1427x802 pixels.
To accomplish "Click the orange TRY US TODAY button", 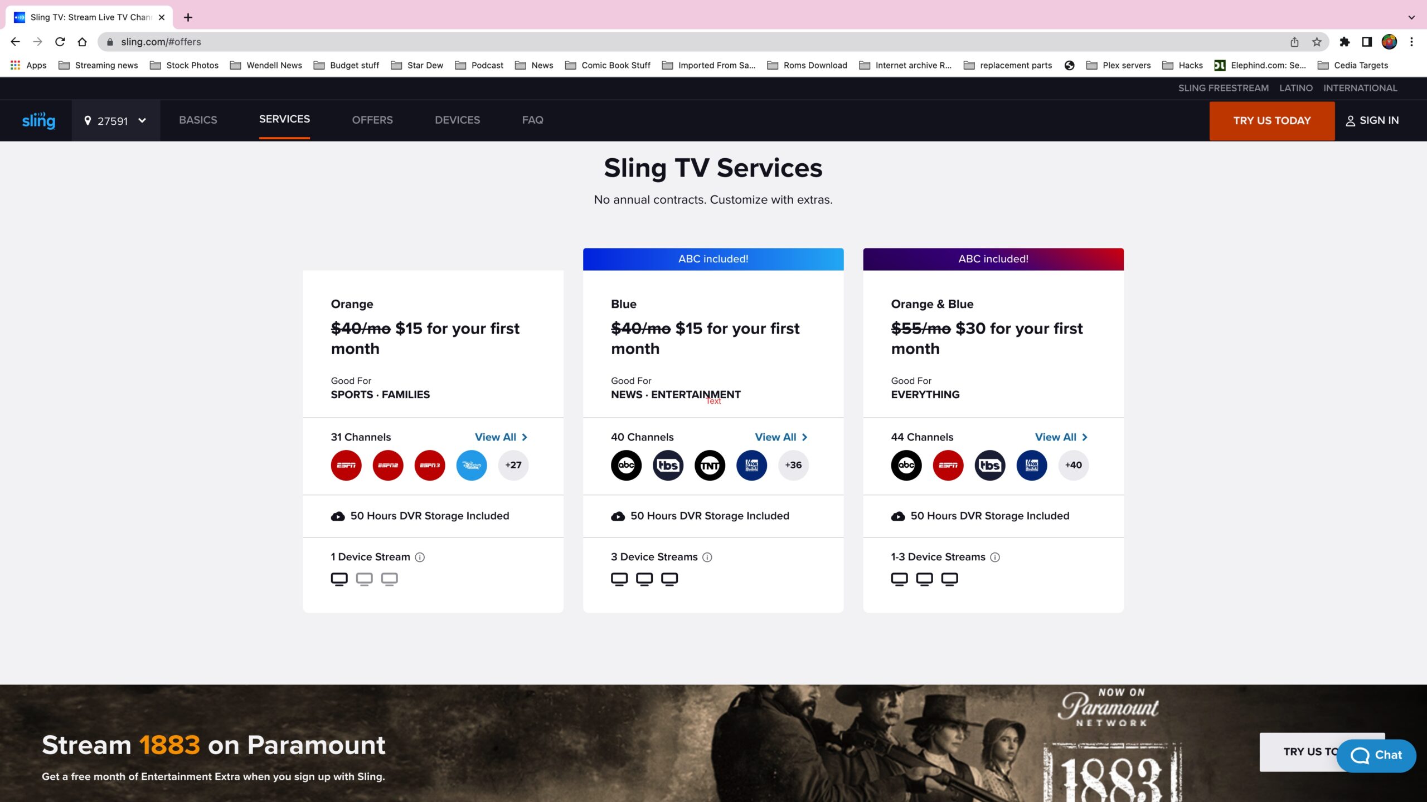I will coord(1271,121).
